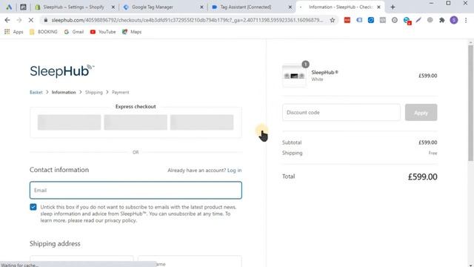Click the blue circular extension icon
Viewport: 474px width, 267px height.
370,20
